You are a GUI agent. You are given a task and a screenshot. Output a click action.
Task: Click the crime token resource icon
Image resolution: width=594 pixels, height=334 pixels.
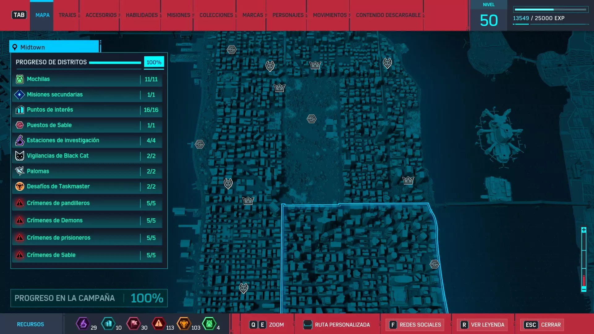(x=159, y=324)
